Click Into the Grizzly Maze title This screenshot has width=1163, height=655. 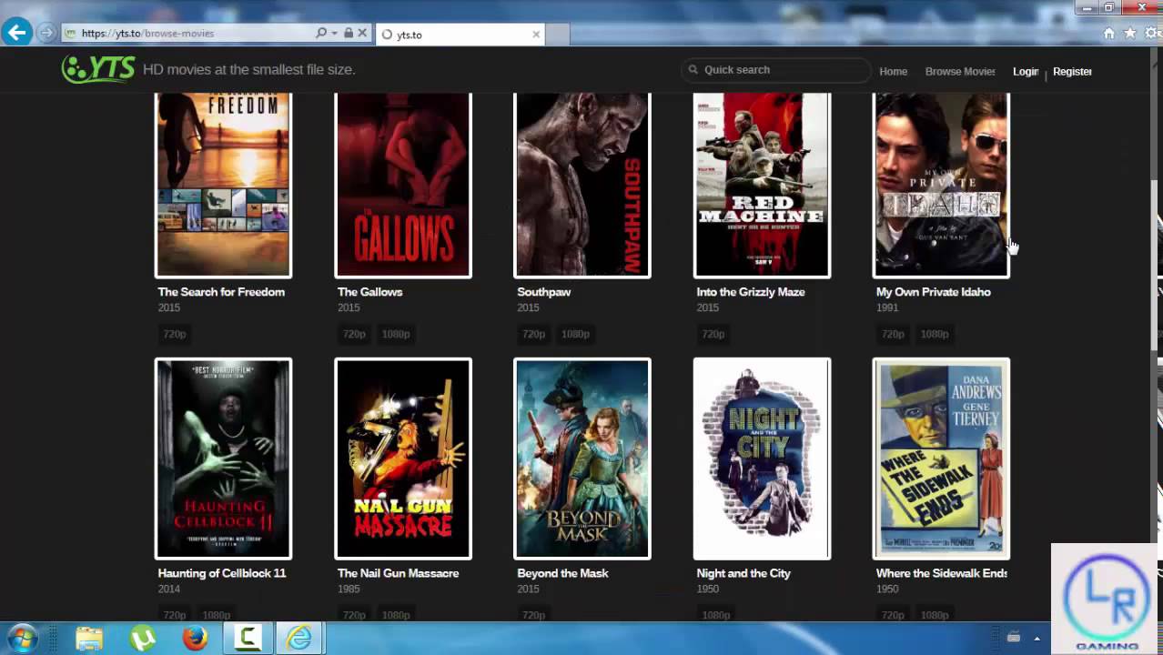[x=751, y=292]
